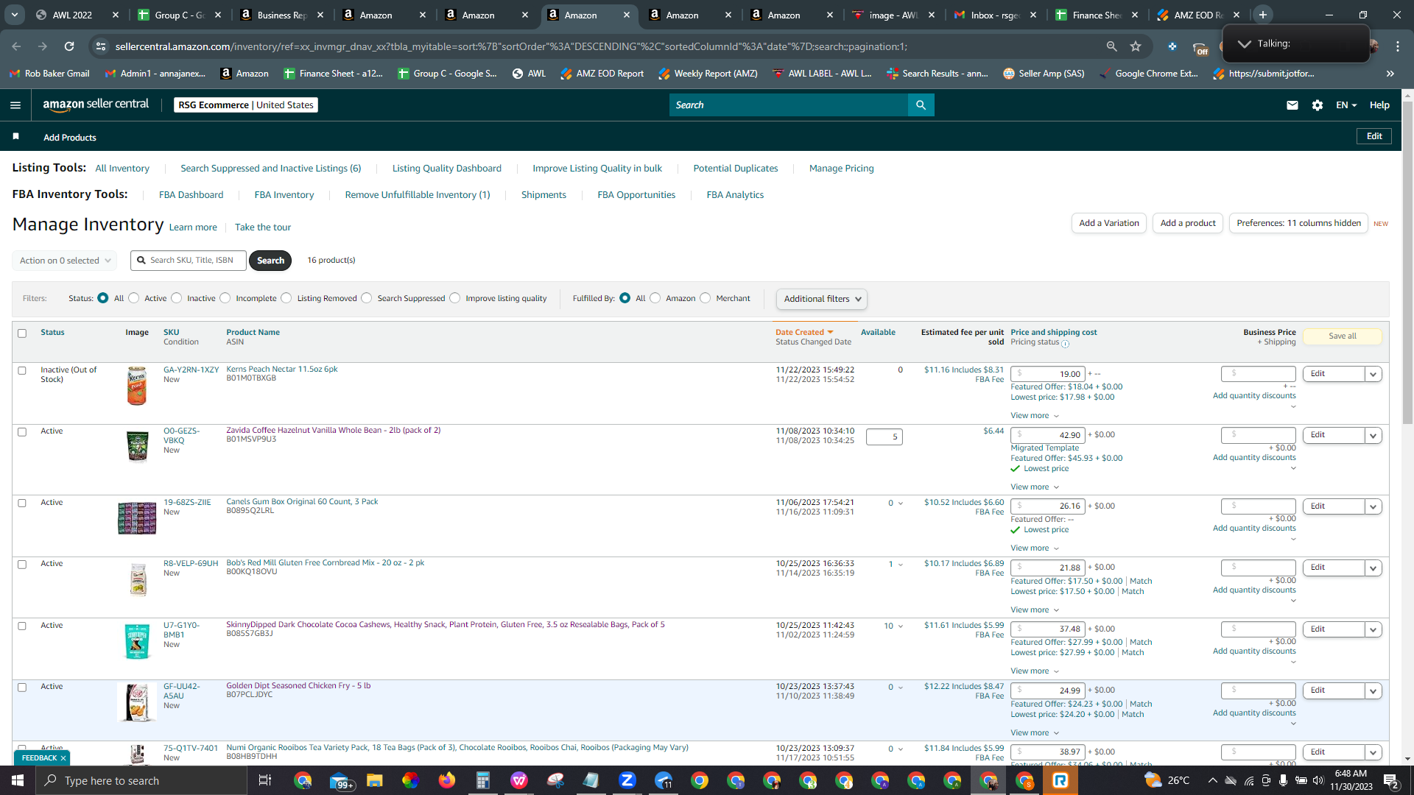This screenshot has height=795, width=1414.
Task: Open Chrome three-dot menu
Action: click(x=1398, y=46)
